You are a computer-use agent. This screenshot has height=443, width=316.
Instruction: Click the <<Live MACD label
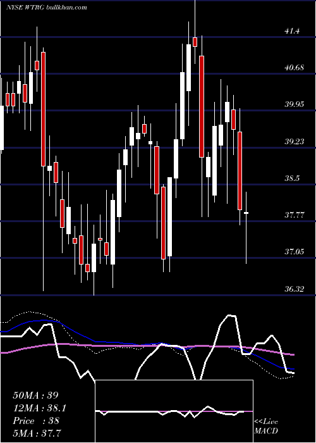(266, 427)
